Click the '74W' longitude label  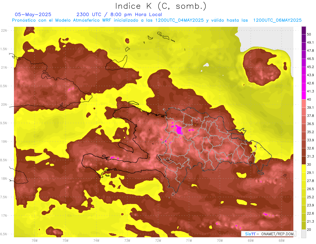point(96,241)
